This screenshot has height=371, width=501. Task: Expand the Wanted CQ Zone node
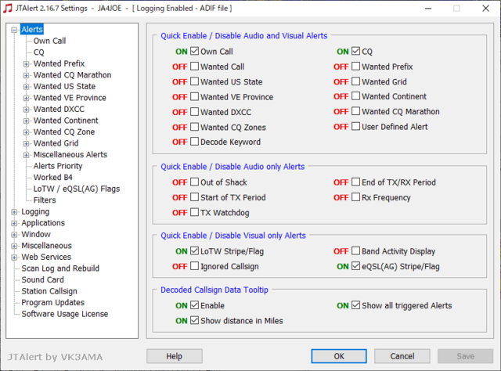coord(26,132)
